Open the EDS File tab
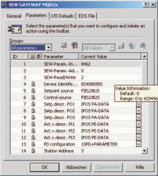The width and height of the screenshot is (158, 176). pos(87,16)
